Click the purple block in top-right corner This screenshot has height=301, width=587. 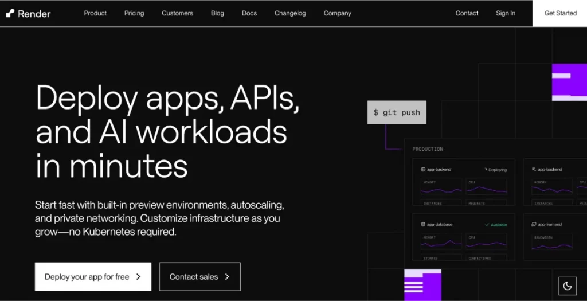pyautogui.click(x=569, y=82)
